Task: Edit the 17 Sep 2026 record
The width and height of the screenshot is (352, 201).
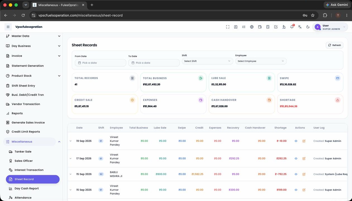Action: tap(304, 159)
